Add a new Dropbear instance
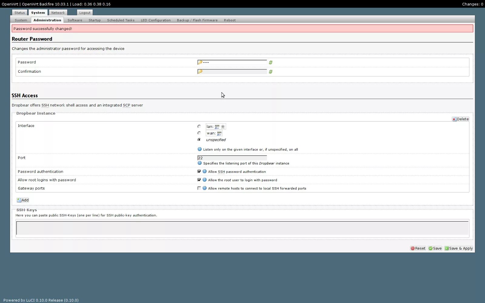Image resolution: width=485 pixels, height=303 pixels. [x=23, y=200]
